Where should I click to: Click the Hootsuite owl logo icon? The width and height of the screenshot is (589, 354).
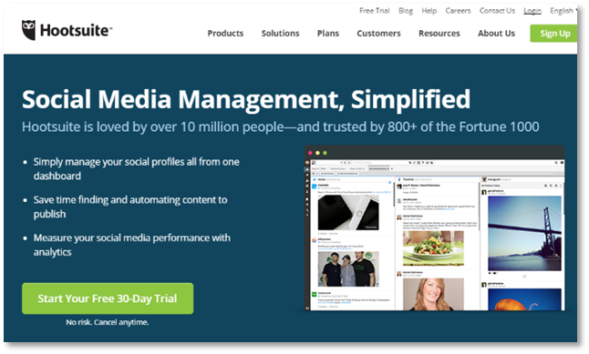(28, 30)
